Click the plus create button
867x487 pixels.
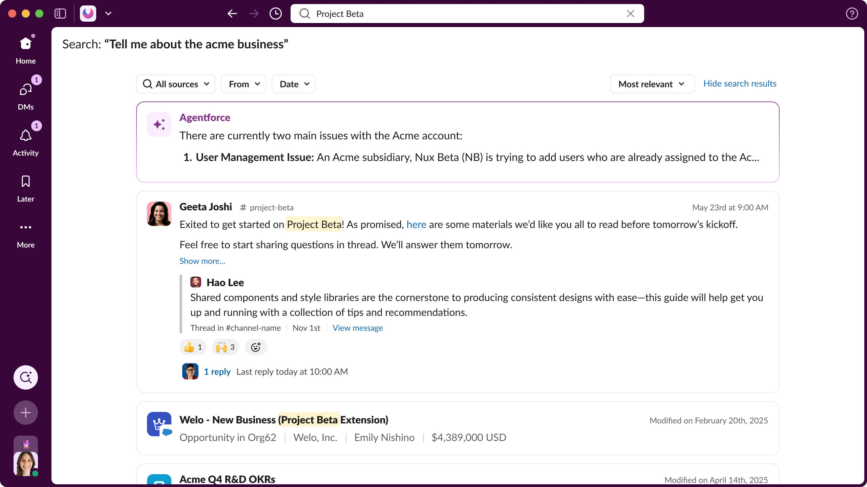tap(26, 413)
